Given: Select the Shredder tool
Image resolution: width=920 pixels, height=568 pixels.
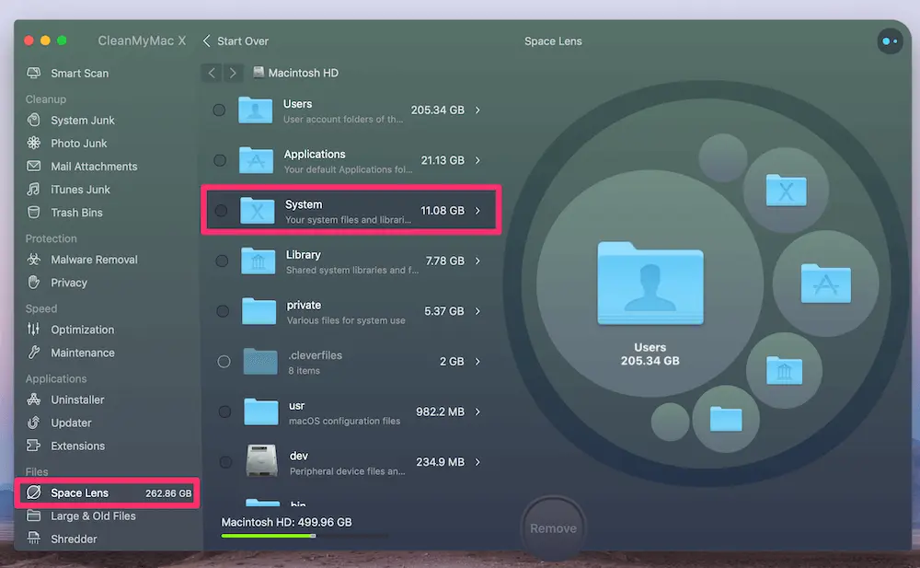Looking at the screenshot, I should click(x=74, y=539).
